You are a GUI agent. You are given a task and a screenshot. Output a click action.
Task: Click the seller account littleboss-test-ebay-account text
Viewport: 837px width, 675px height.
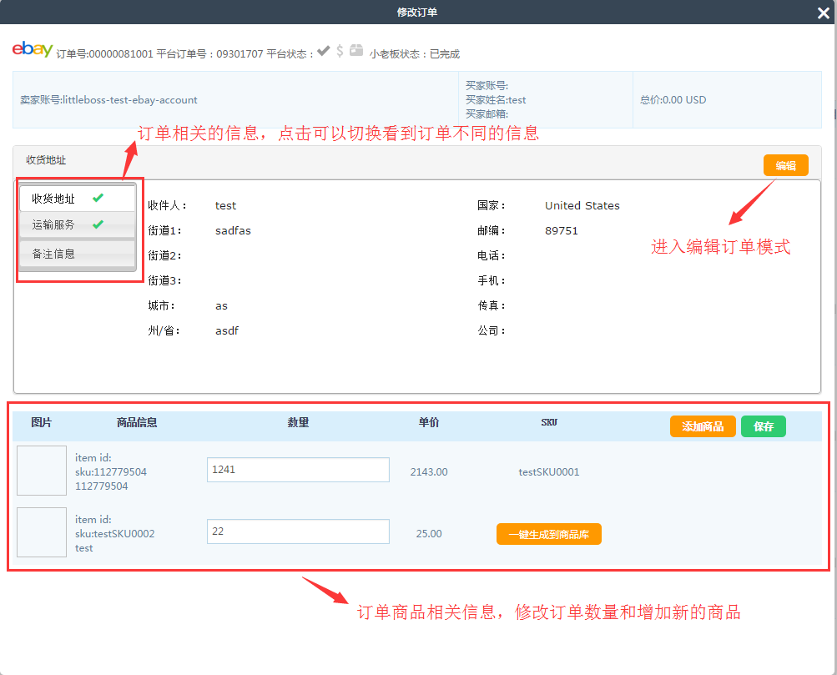[108, 100]
